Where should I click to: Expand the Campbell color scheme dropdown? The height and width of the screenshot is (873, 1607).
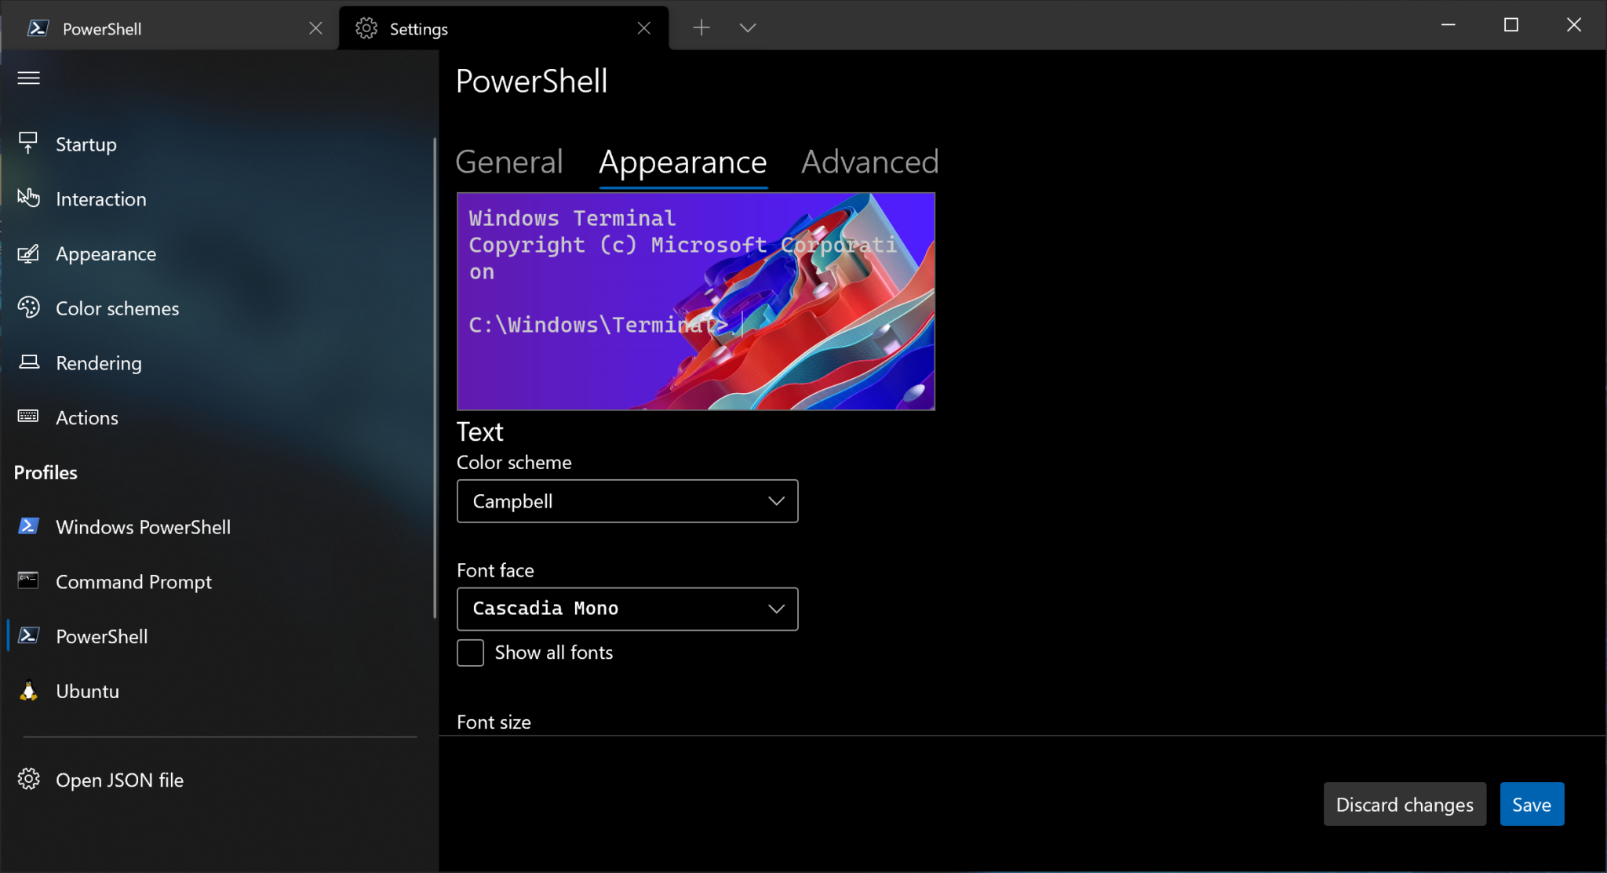click(x=627, y=501)
